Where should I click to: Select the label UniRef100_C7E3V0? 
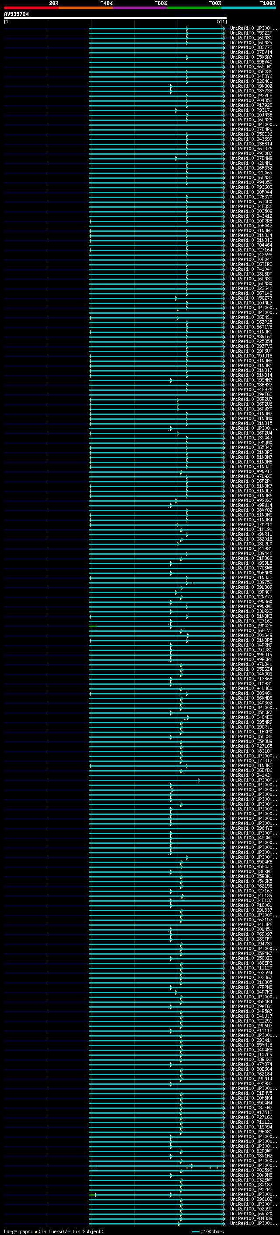(x=251, y=197)
